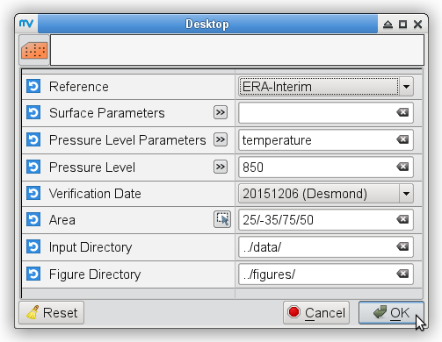This screenshot has height=342, width=442.
Task: Click the reset icon for Pressure Level Parameters
Action: 33,139
